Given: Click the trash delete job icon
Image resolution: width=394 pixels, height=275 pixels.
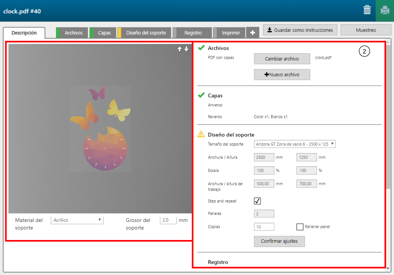Looking at the screenshot, I should pyautogui.click(x=367, y=10).
